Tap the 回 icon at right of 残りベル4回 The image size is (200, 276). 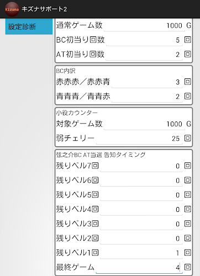[x=188, y=209]
